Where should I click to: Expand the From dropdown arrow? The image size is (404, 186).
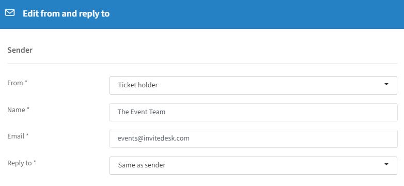386,84
